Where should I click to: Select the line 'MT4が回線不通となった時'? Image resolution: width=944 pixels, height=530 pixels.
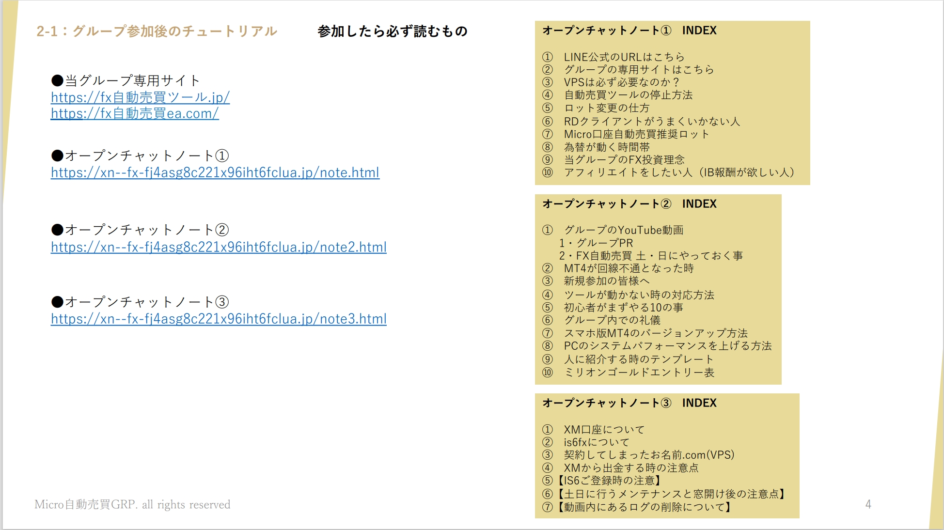coord(629,268)
